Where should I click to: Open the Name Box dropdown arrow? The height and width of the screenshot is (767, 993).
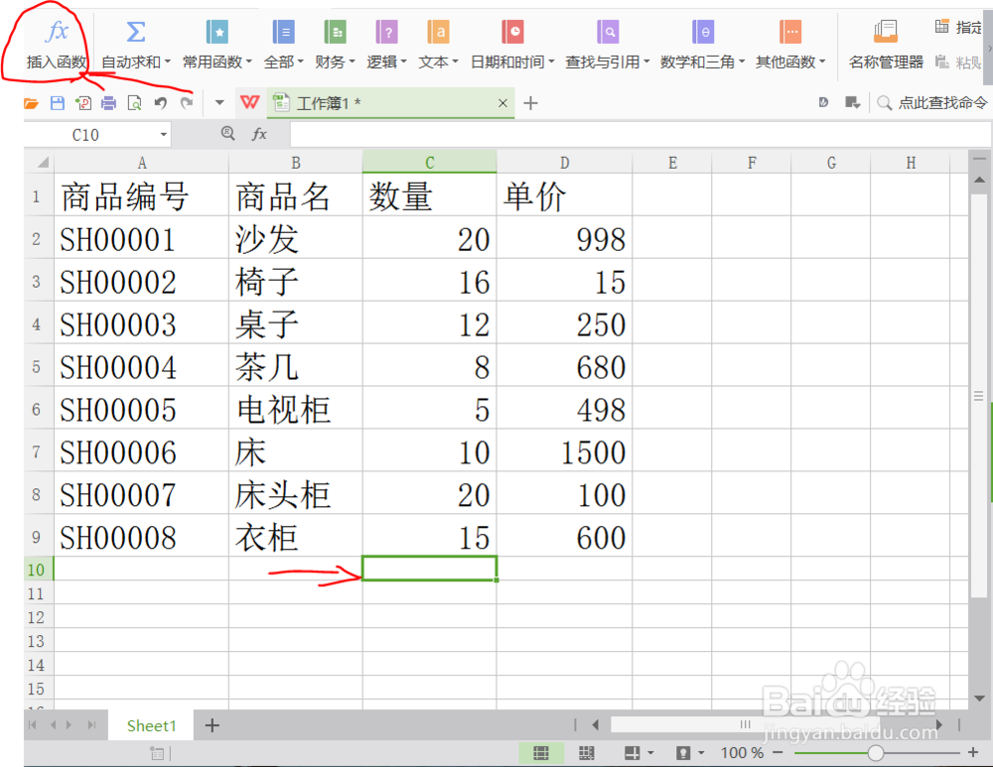(x=166, y=134)
